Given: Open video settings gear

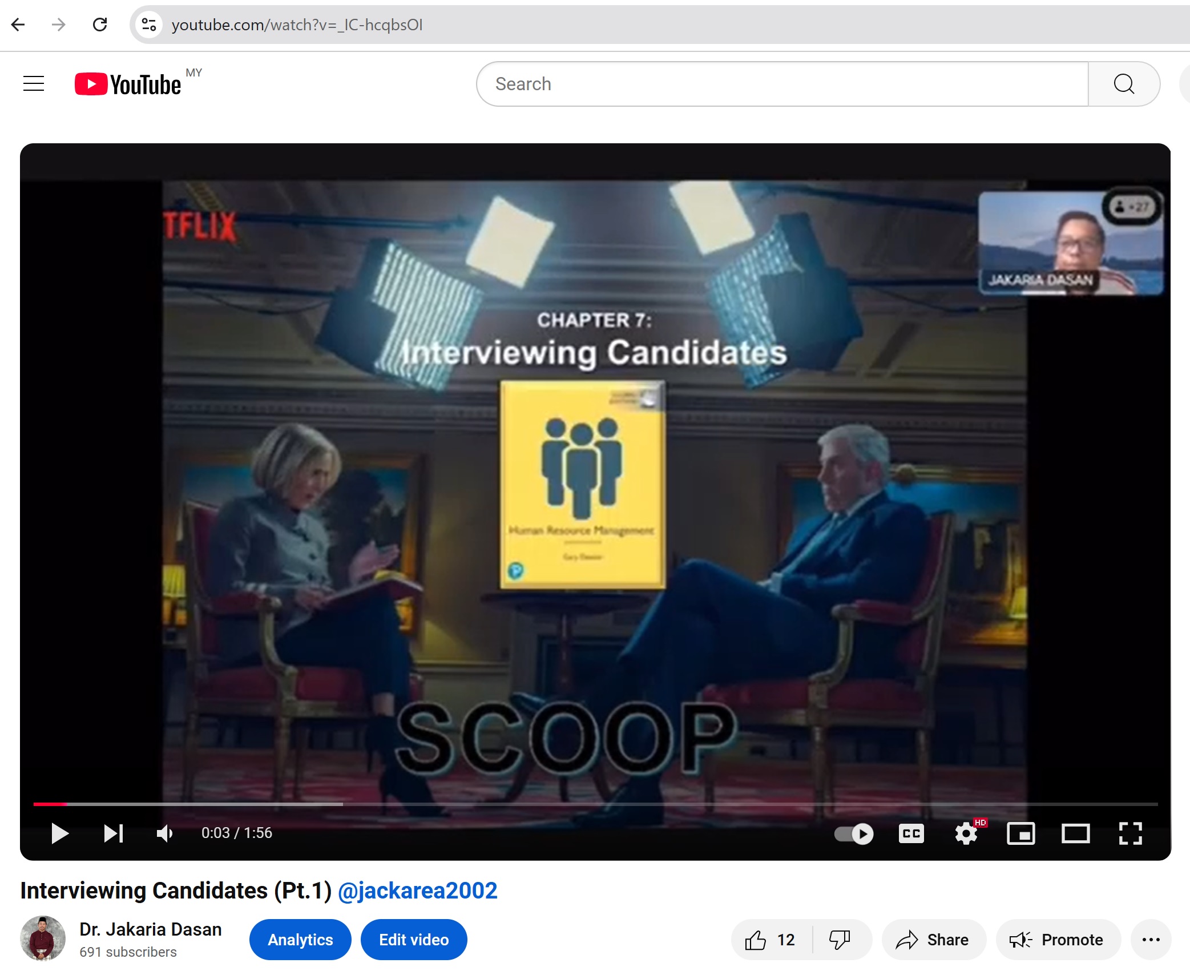Looking at the screenshot, I should (966, 833).
